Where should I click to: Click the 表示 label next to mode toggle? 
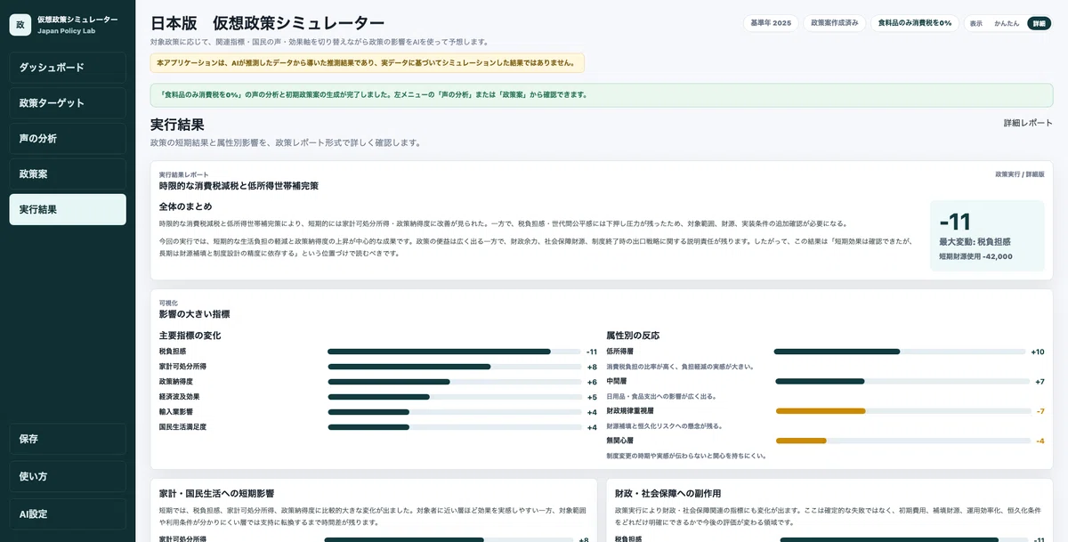click(x=976, y=23)
